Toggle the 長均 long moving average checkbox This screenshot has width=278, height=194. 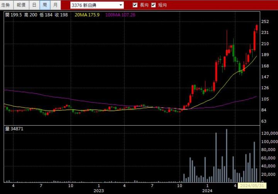135,5
